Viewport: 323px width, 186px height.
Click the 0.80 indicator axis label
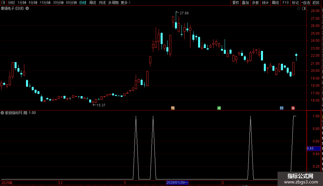click(x=316, y=129)
